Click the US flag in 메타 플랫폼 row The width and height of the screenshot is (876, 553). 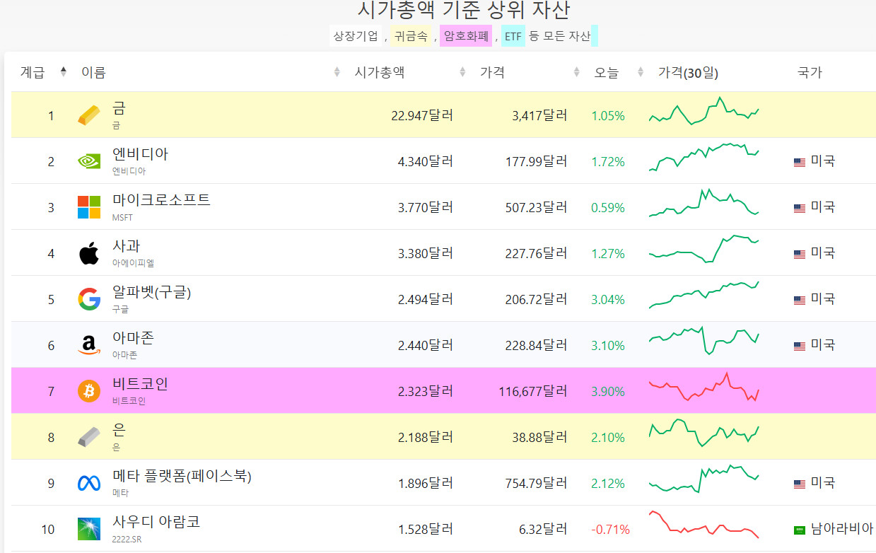click(x=800, y=484)
